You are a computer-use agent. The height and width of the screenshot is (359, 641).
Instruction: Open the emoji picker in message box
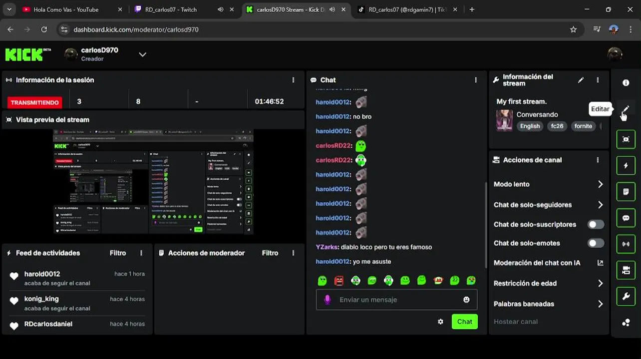(466, 300)
